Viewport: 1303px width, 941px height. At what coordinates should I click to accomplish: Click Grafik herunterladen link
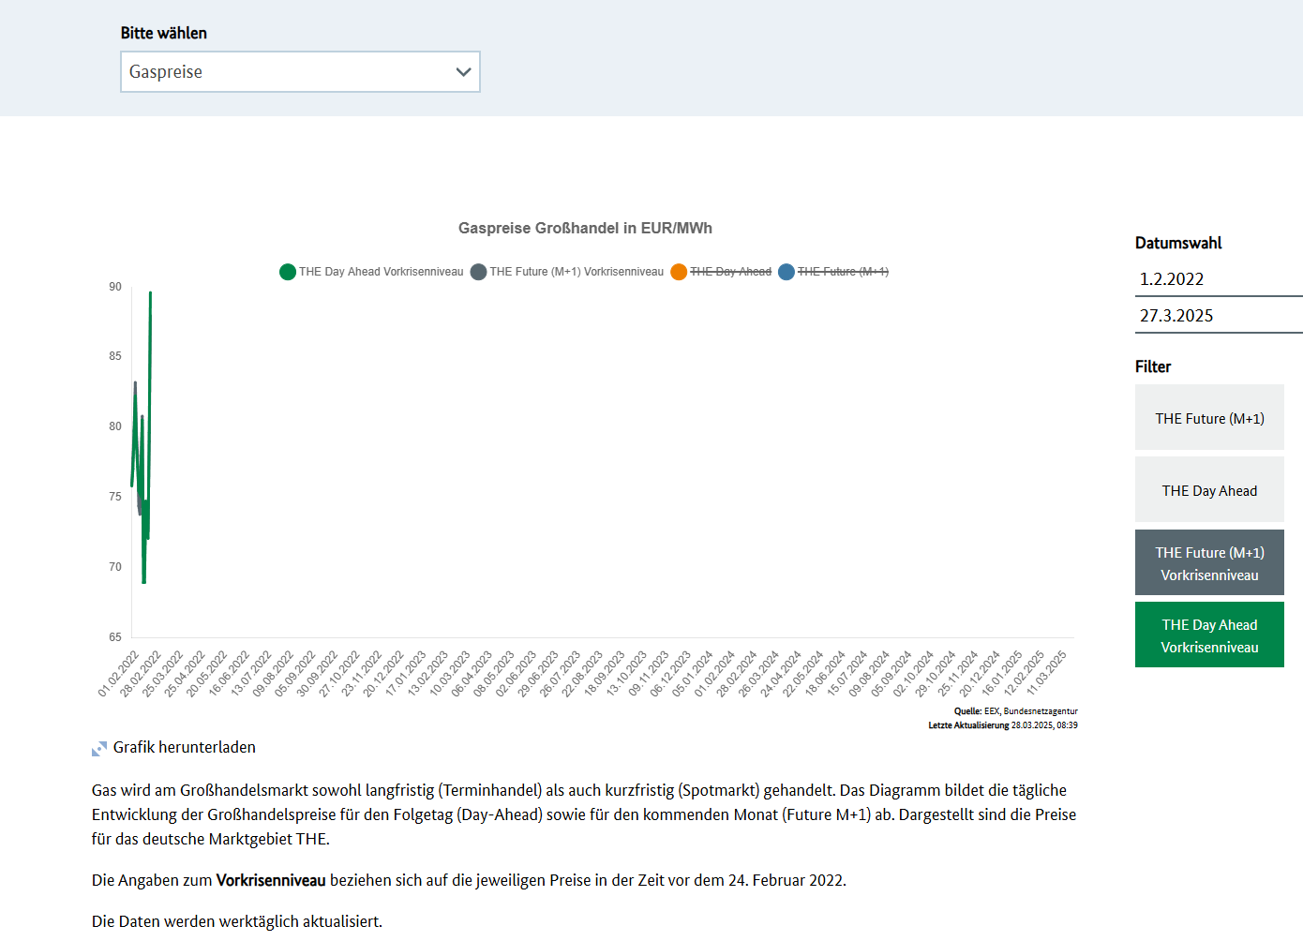pos(184,747)
